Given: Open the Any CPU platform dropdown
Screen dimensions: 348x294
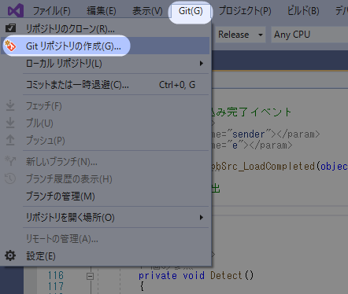Looking at the screenshot, I should click(309, 35).
